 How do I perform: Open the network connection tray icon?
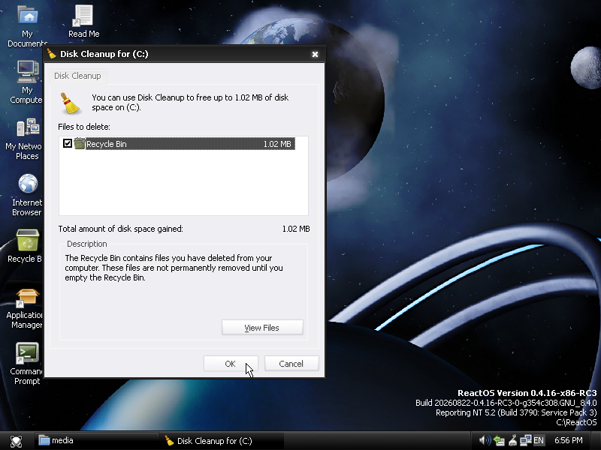(x=525, y=441)
